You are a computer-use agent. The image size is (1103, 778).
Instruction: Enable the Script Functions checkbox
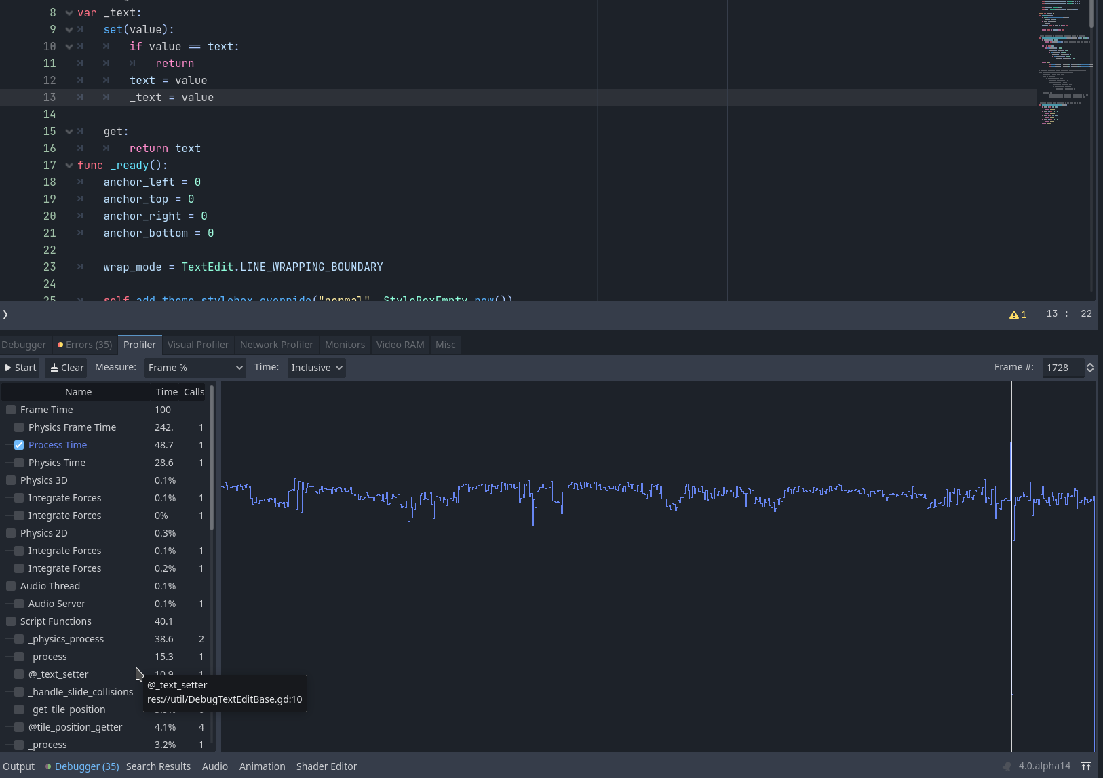tap(10, 621)
